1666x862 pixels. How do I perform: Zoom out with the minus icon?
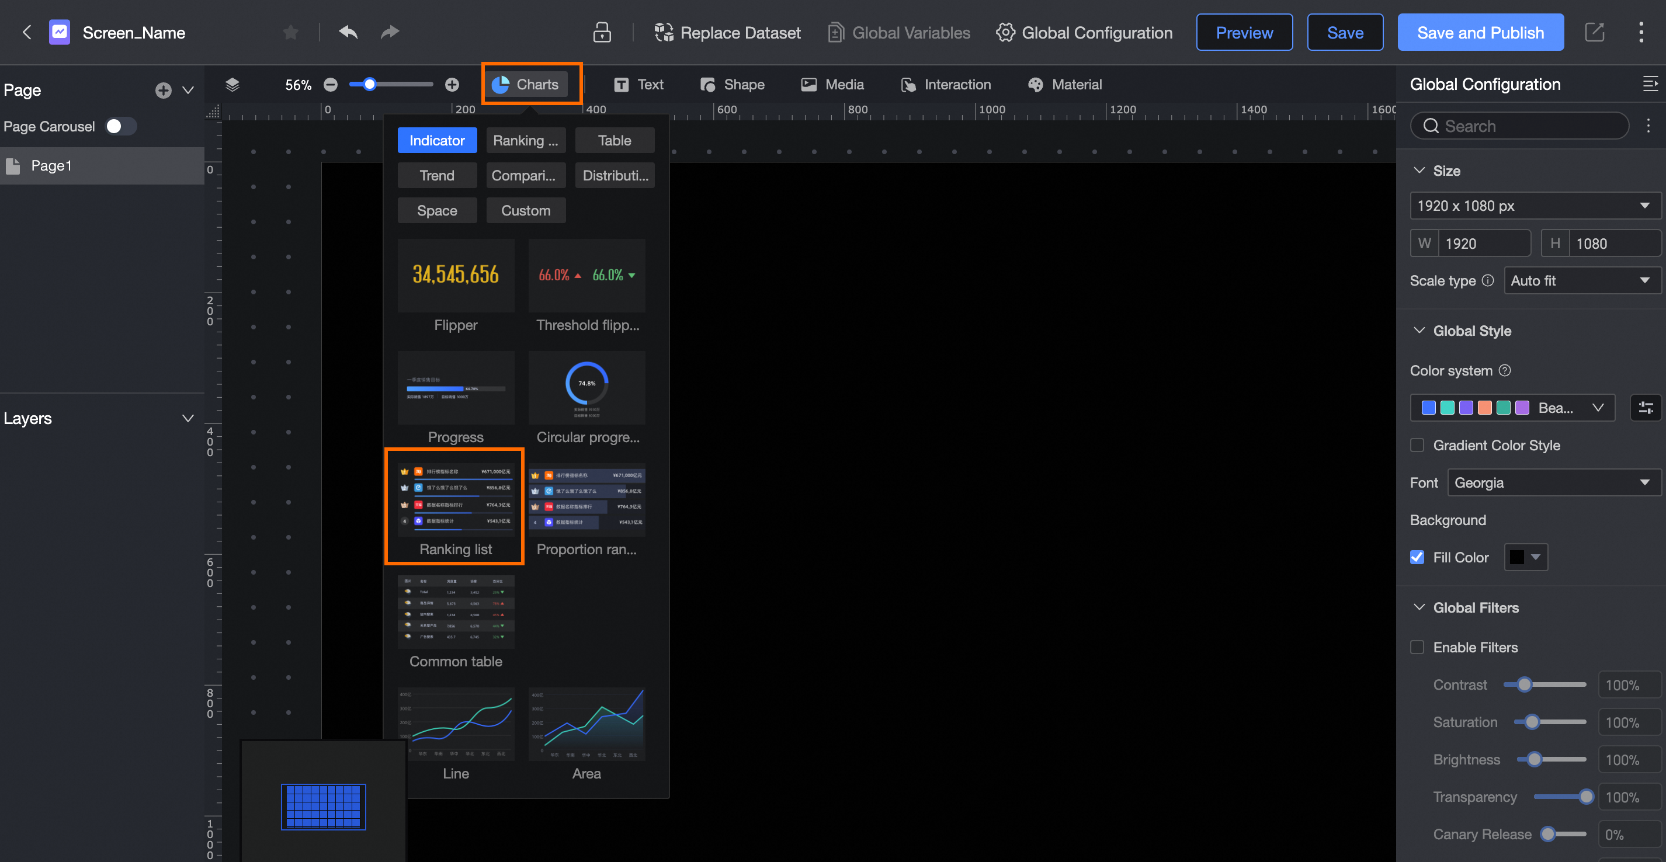pyautogui.click(x=331, y=85)
